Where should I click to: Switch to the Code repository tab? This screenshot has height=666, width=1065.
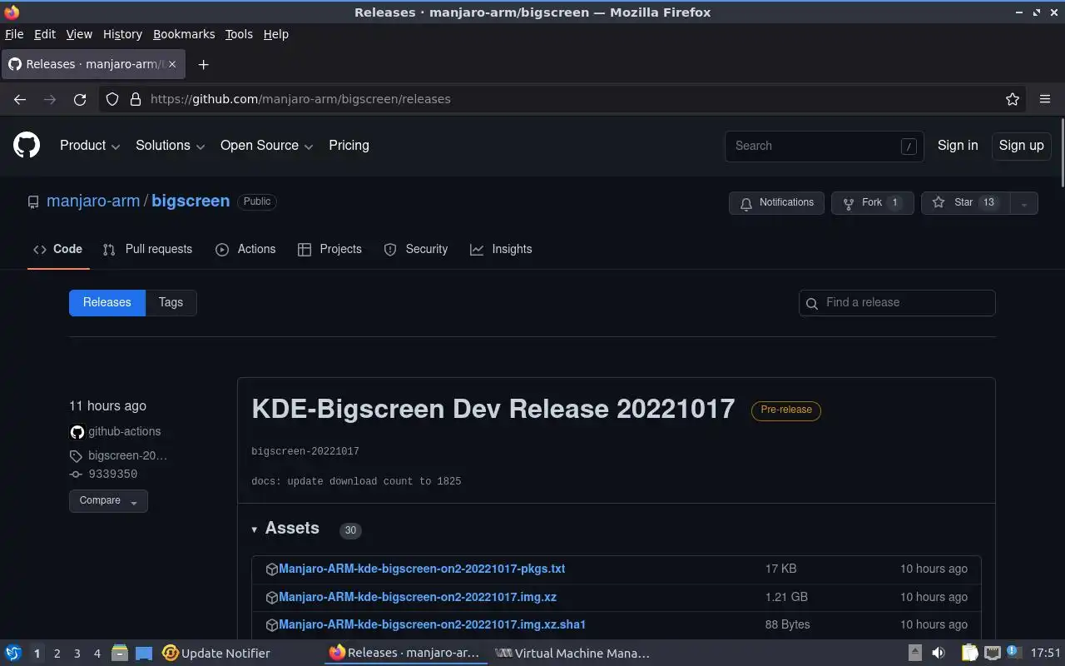click(x=58, y=250)
